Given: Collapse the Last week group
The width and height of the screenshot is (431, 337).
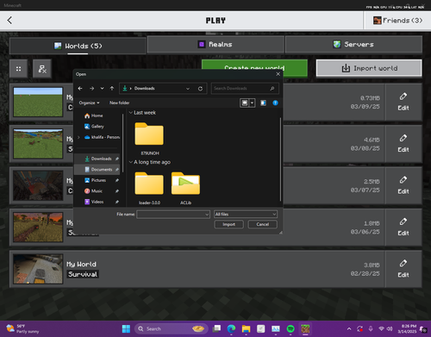Looking at the screenshot, I should (x=131, y=113).
